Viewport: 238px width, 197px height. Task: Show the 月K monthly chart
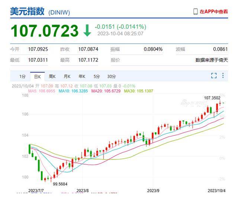(67, 77)
